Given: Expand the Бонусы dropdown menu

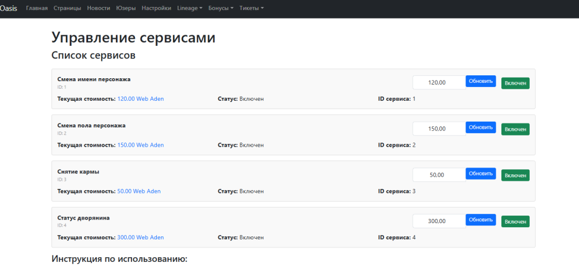Looking at the screenshot, I should 221,8.
